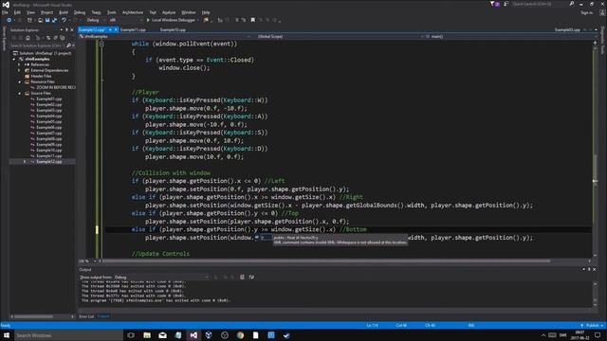Open the Mail app from the taskbar
This screenshot has height=341, width=607.
pyautogui.click(x=162, y=335)
